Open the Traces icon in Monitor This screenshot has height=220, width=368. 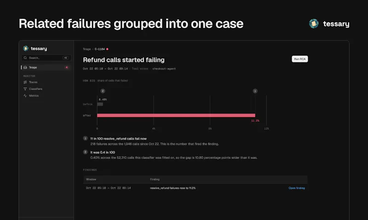25,82
